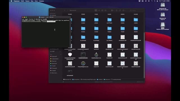Viewport: 180px width, 101px height.
Task: Select the Красный tag in sidebar
Action: 53,56
